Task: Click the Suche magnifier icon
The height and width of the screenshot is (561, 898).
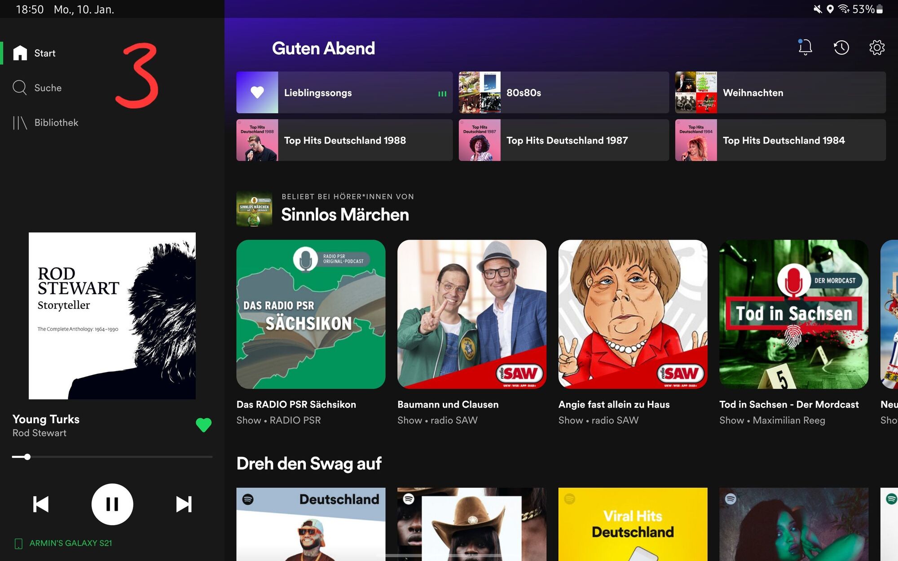Action: click(x=20, y=88)
